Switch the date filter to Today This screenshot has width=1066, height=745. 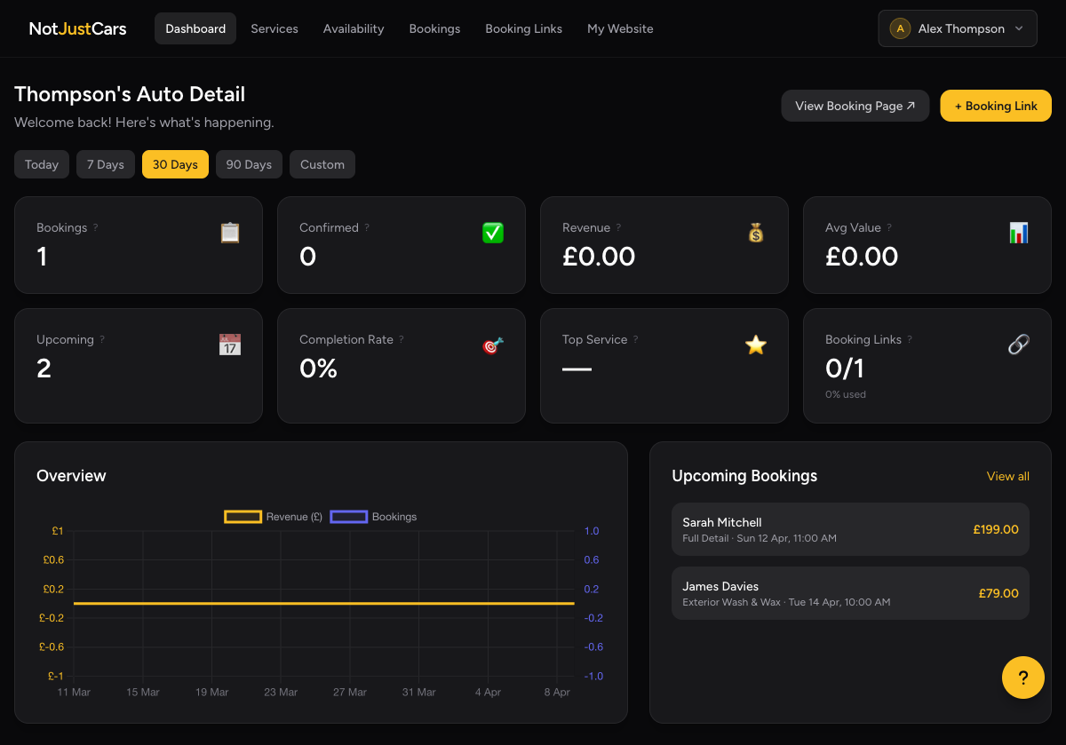(x=41, y=164)
